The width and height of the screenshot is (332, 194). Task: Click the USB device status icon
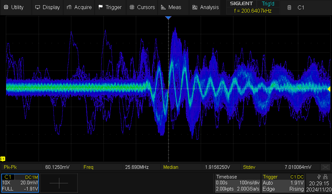319,177
